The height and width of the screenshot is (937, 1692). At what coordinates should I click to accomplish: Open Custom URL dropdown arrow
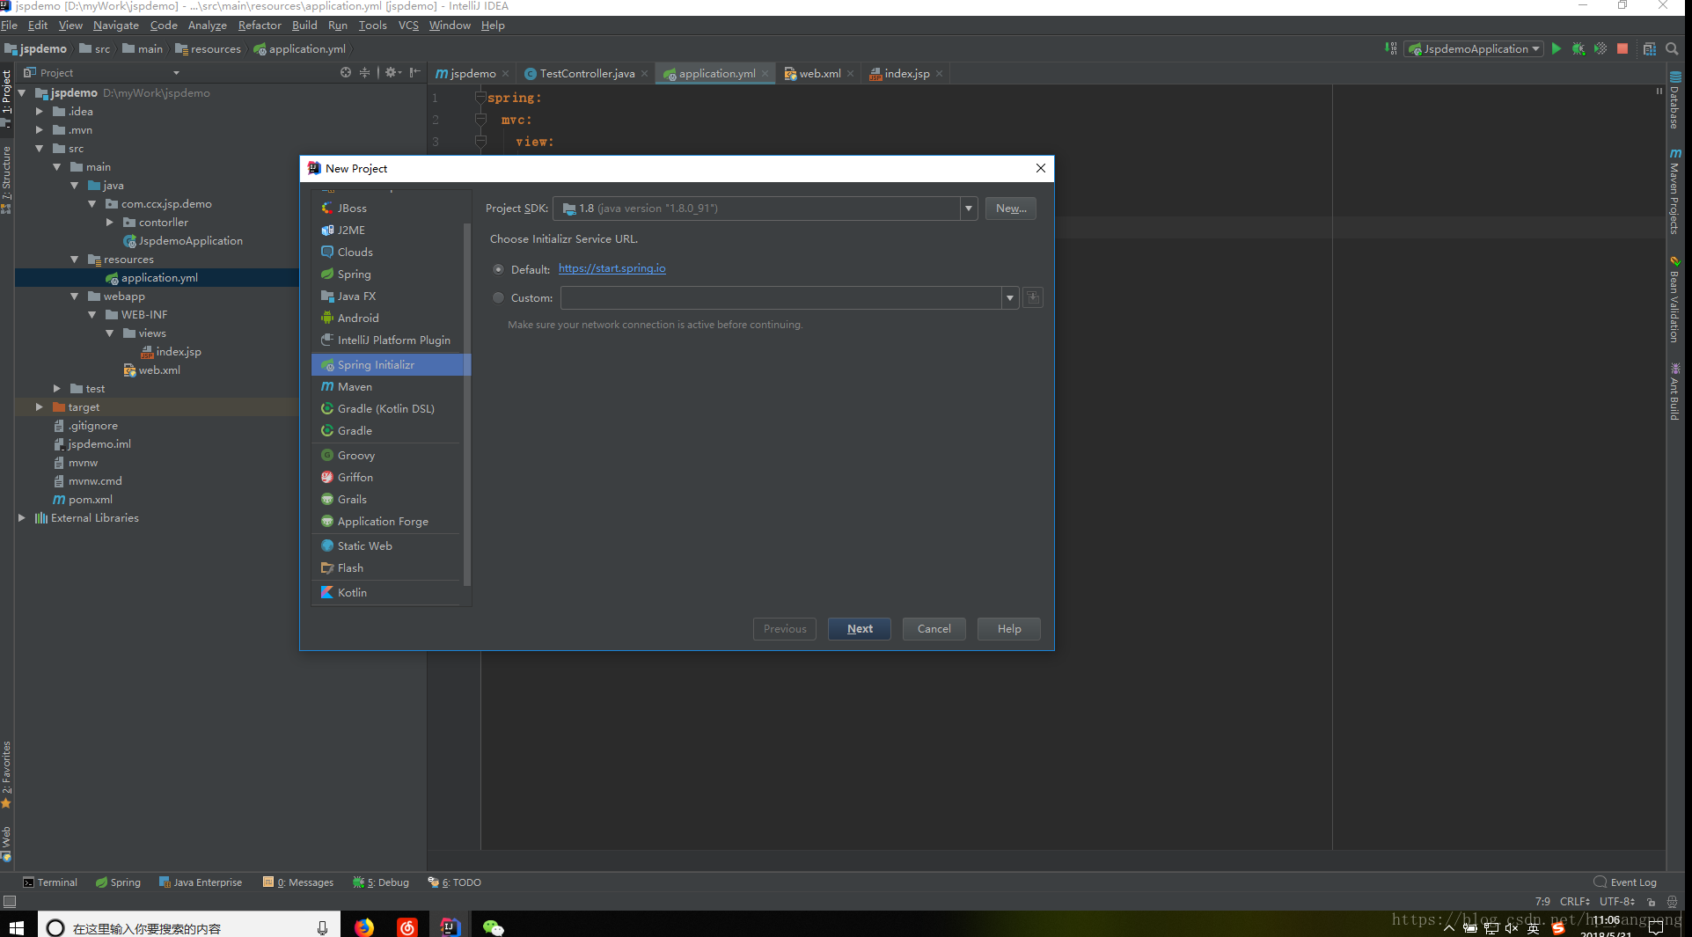point(1010,297)
